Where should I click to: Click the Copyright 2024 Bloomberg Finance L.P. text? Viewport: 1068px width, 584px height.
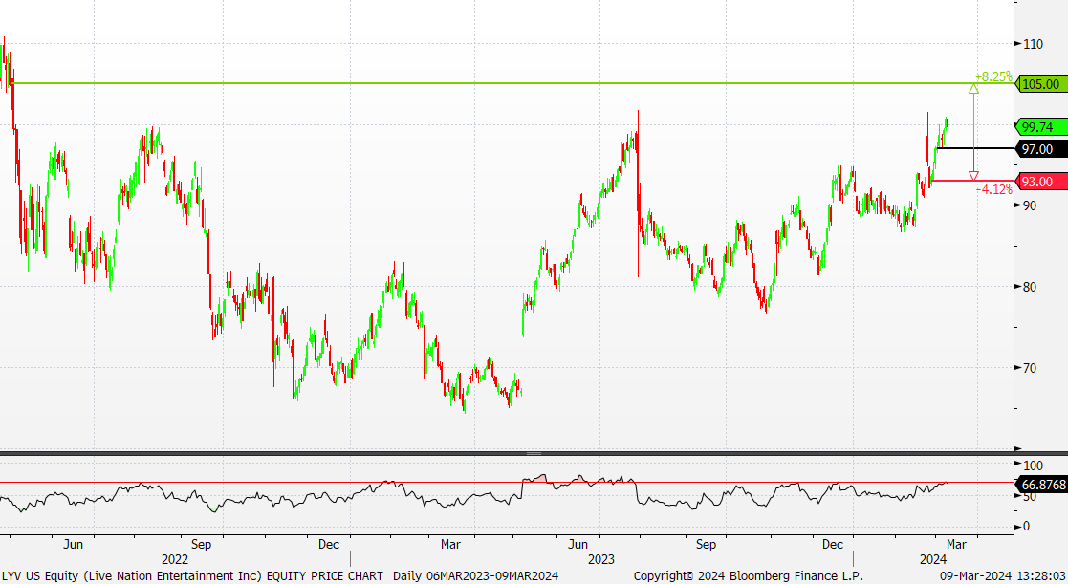click(x=749, y=575)
